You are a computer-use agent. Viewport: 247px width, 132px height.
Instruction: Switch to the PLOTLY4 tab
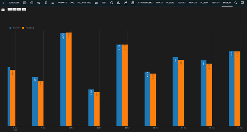coord(204,3)
